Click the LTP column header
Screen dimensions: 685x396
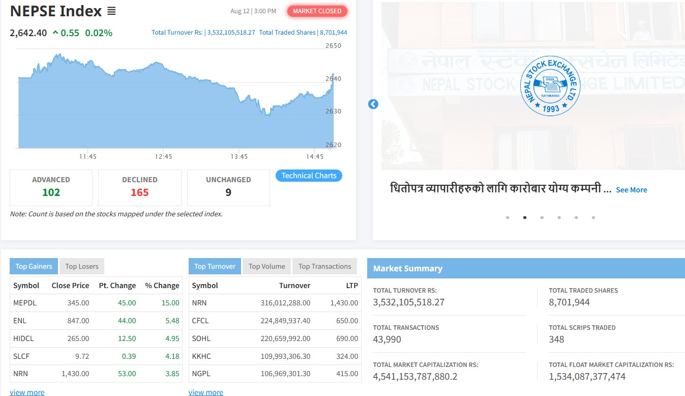[352, 286]
